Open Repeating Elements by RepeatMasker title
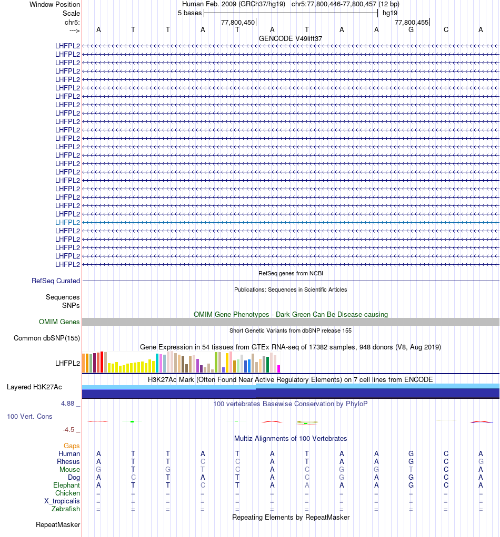 click(291, 517)
